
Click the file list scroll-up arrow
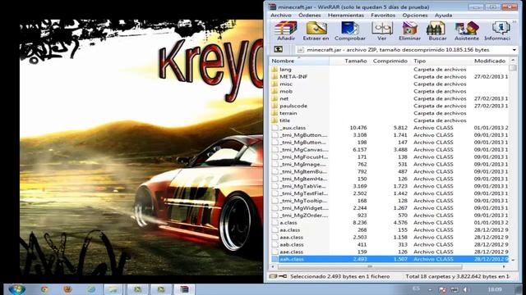point(513,61)
